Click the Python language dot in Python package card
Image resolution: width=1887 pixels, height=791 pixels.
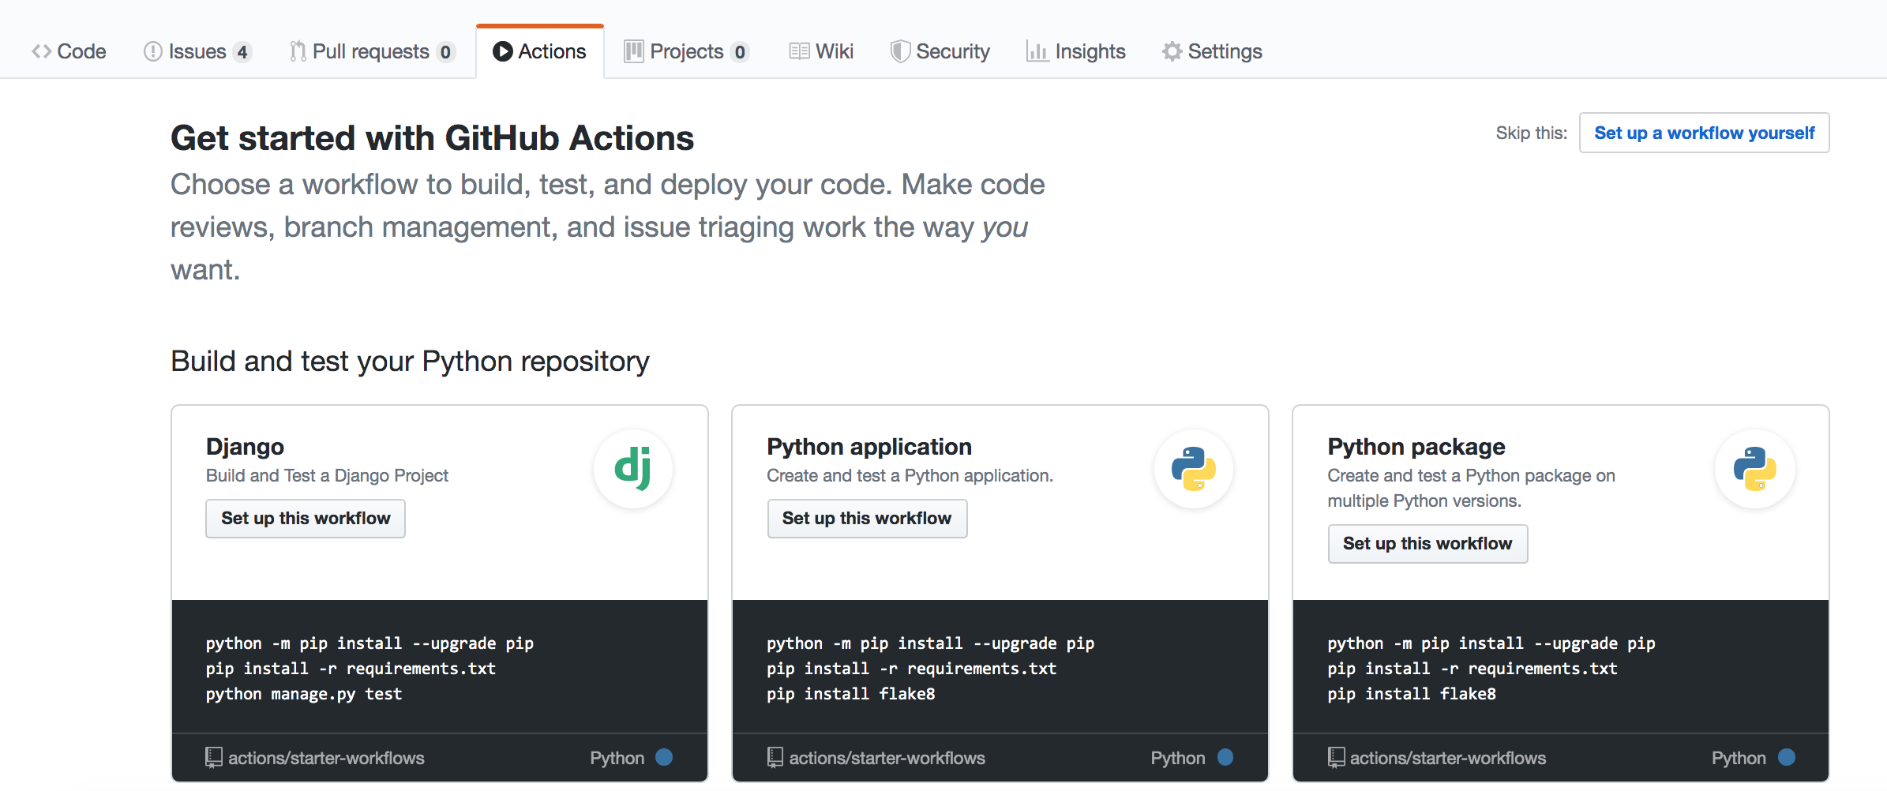point(1787,757)
